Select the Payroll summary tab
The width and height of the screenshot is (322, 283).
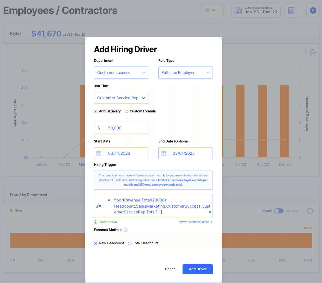[x=15, y=33]
